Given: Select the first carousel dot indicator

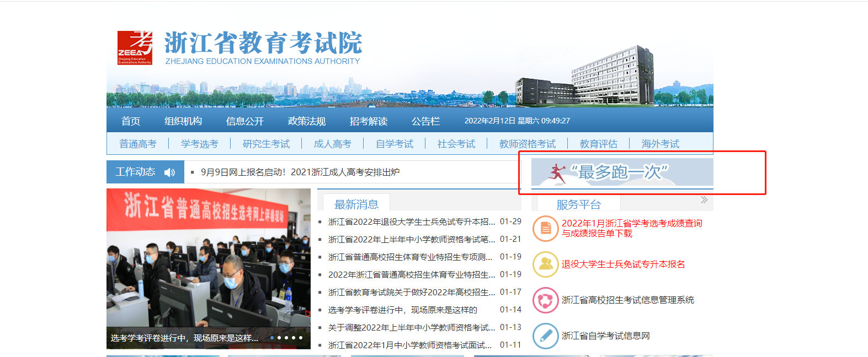Looking at the screenshot, I should 272,338.
